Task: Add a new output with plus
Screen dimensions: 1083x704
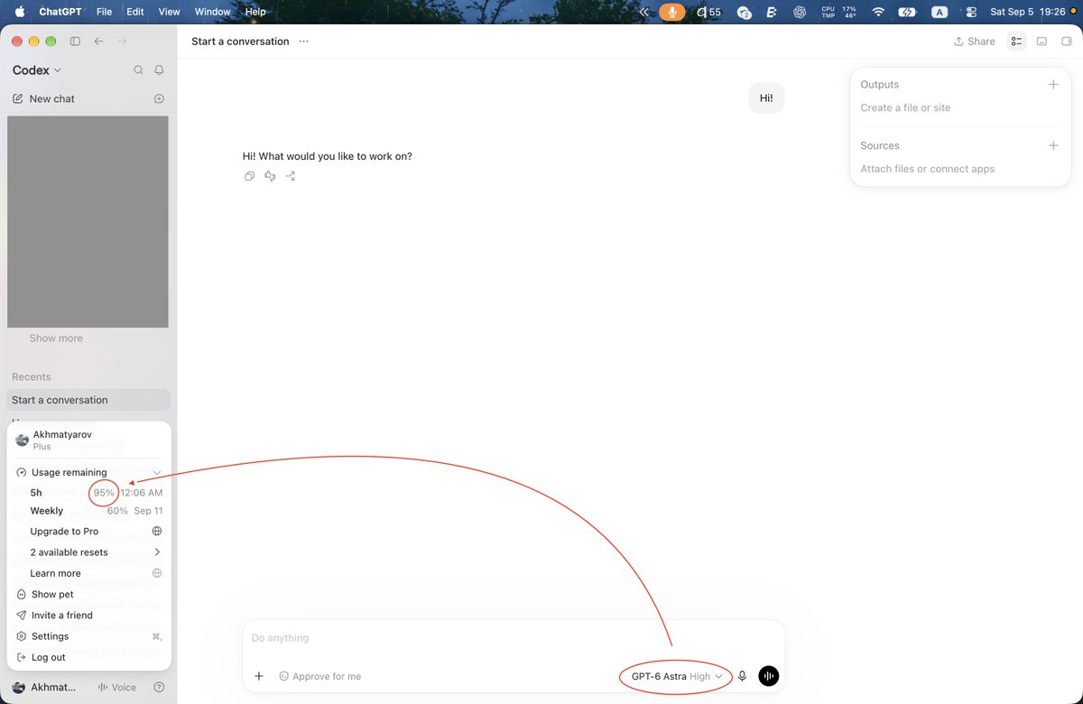Action: click(1052, 84)
